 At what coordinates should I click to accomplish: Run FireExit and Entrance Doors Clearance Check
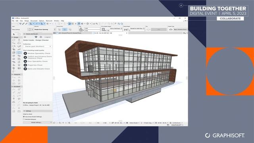25,57
